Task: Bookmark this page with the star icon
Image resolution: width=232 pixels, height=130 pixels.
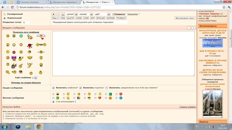Action: tap(224, 7)
